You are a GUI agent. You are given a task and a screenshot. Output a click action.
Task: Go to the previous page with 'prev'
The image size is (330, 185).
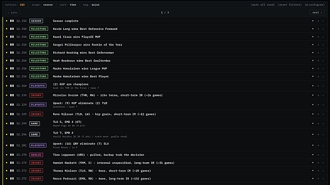click(x=13, y=13)
